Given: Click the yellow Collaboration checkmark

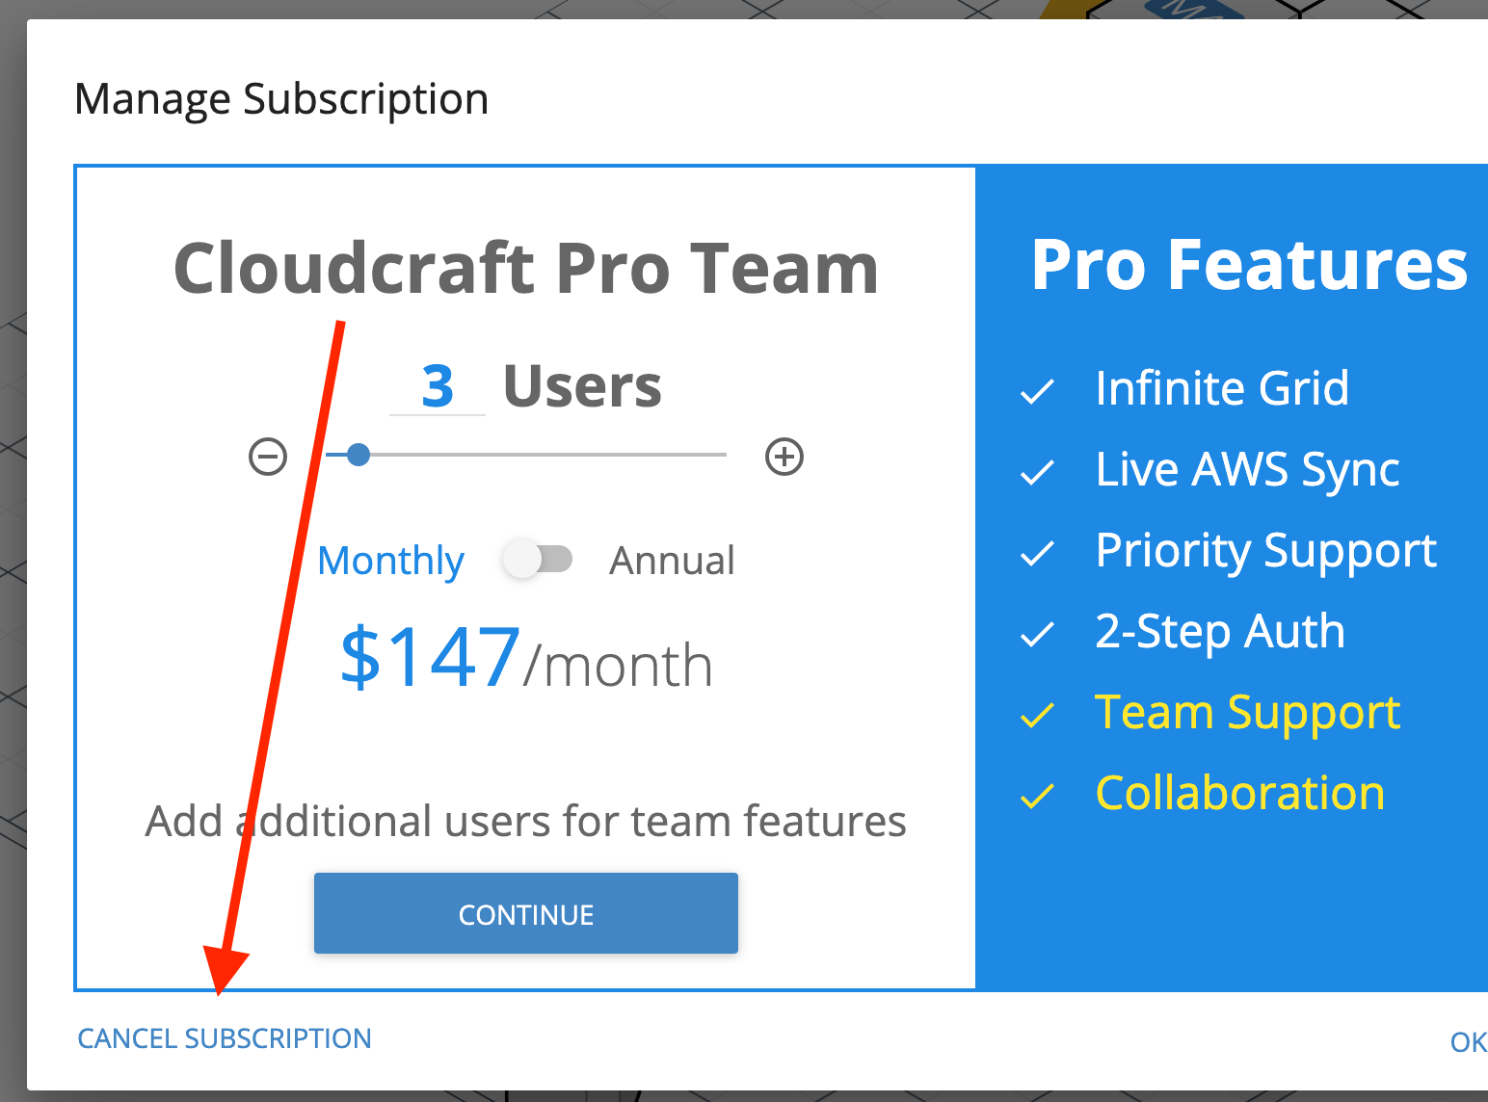Looking at the screenshot, I should click(1037, 796).
